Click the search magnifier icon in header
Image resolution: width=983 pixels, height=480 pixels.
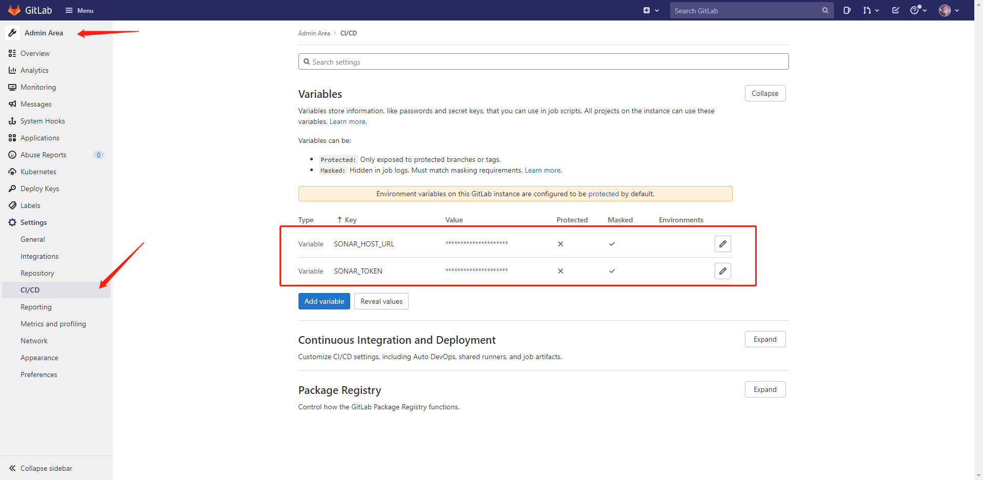pyautogui.click(x=825, y=10)
